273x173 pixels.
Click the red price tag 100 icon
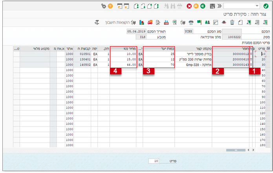(166, 22)
